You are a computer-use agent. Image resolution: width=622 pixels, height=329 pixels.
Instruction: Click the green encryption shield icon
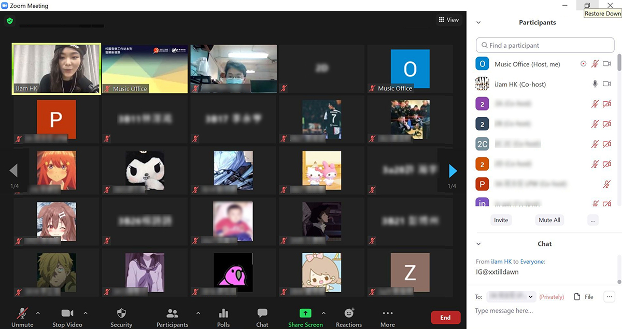(x=9, y=21)
